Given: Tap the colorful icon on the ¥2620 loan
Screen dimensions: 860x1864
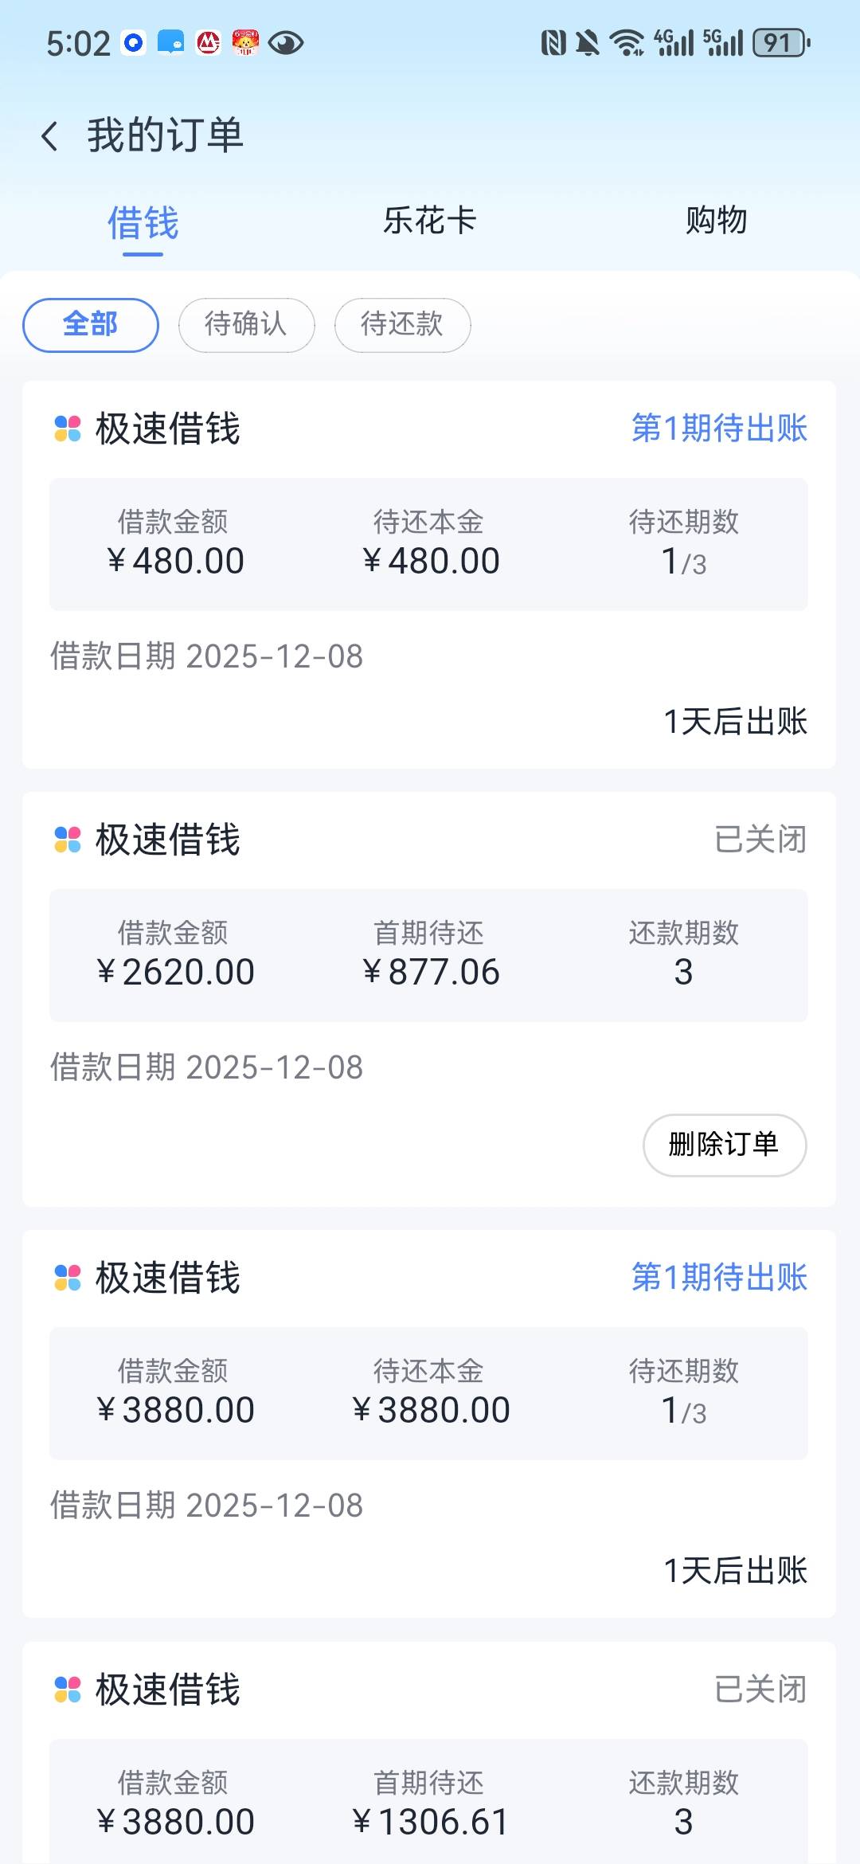Looking at the screenshot, I should pos(68,840).
